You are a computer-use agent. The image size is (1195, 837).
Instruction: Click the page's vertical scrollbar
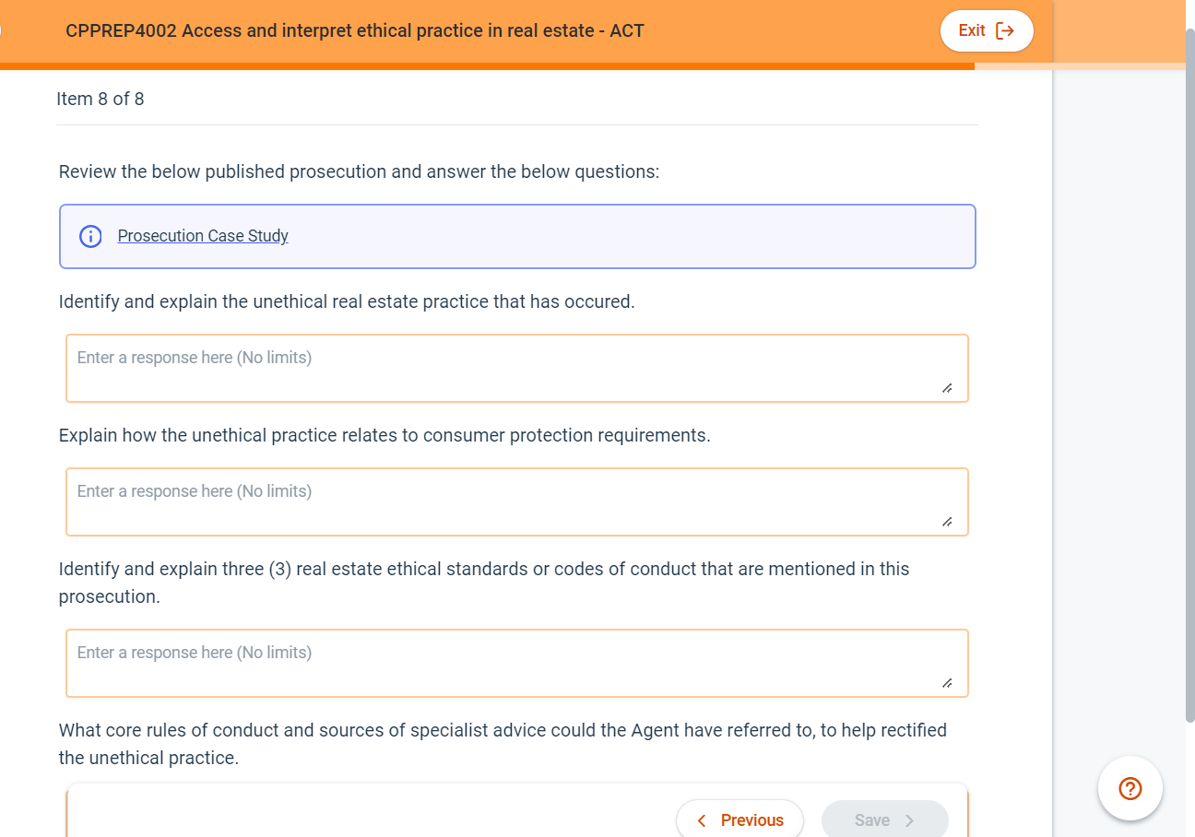click(1189, 369)
